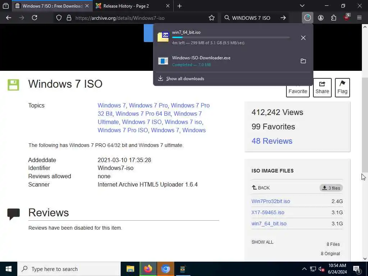Show hidden system tray icons
Screen dimensions: 368x276
(304, 269)
